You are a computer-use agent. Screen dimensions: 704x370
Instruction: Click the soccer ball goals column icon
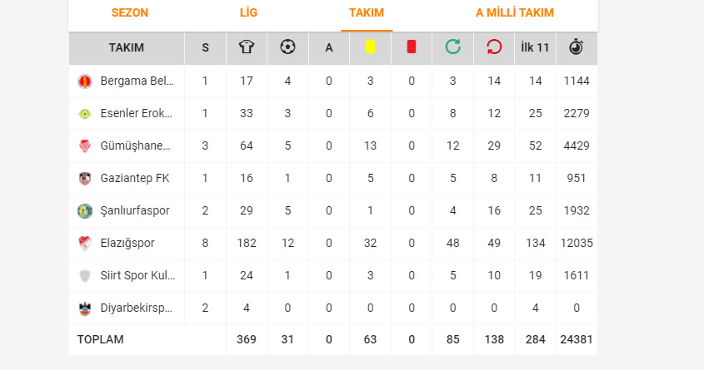[287, 47]
